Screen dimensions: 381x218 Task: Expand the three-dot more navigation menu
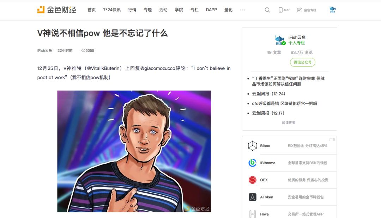click(242, 10)
